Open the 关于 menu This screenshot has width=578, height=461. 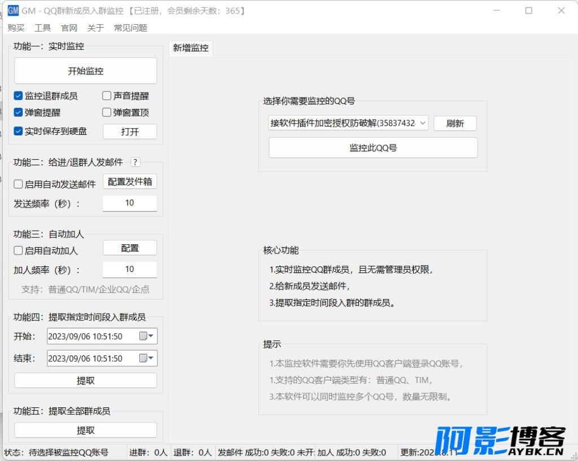95,28
